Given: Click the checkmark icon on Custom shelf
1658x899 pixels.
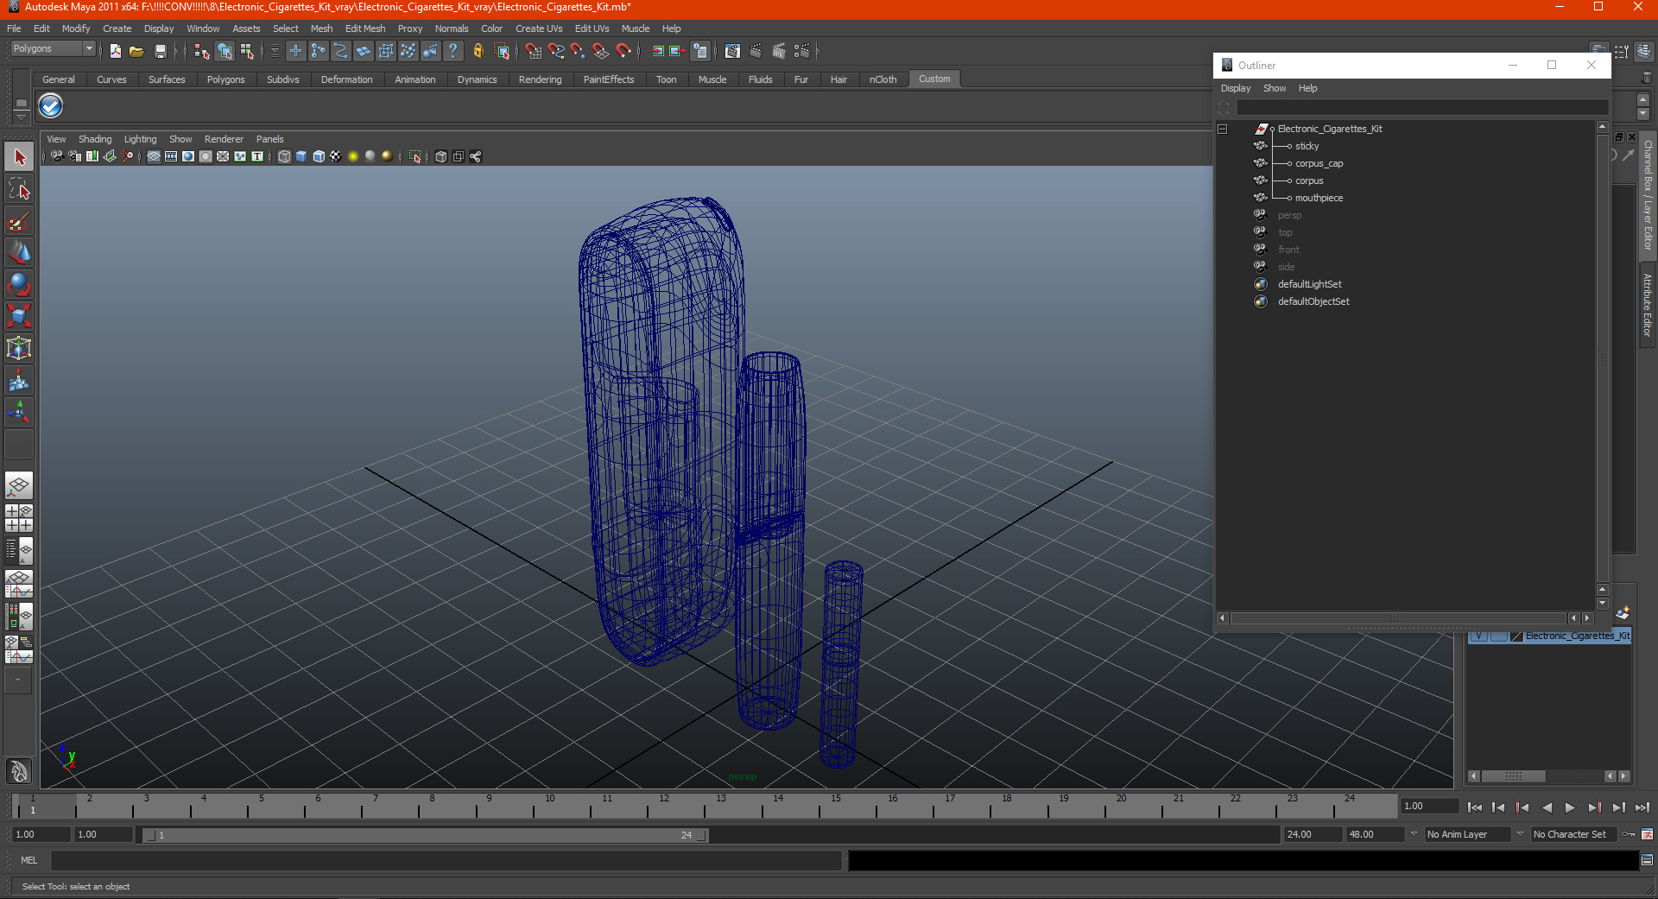Looking at the screenshot, I should click(x=51, y=106).
